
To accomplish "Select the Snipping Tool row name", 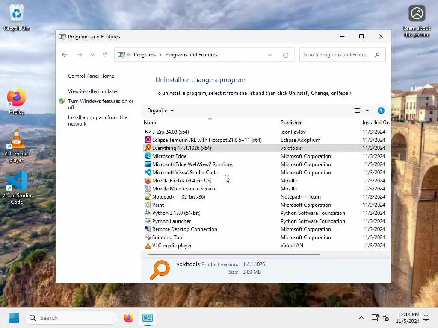I will point(168,237).
